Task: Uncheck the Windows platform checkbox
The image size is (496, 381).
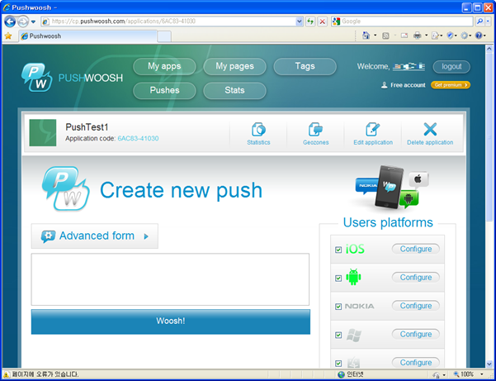Action: tap(338, 335)
